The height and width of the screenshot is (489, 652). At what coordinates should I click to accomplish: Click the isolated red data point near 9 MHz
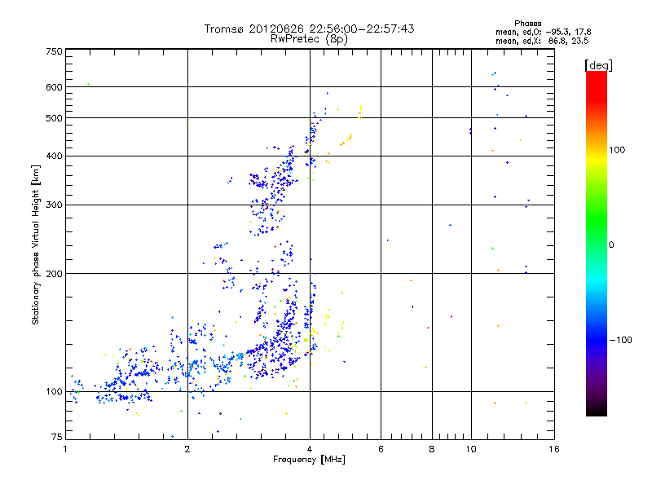pyautogui.click(x=452, y=316)
